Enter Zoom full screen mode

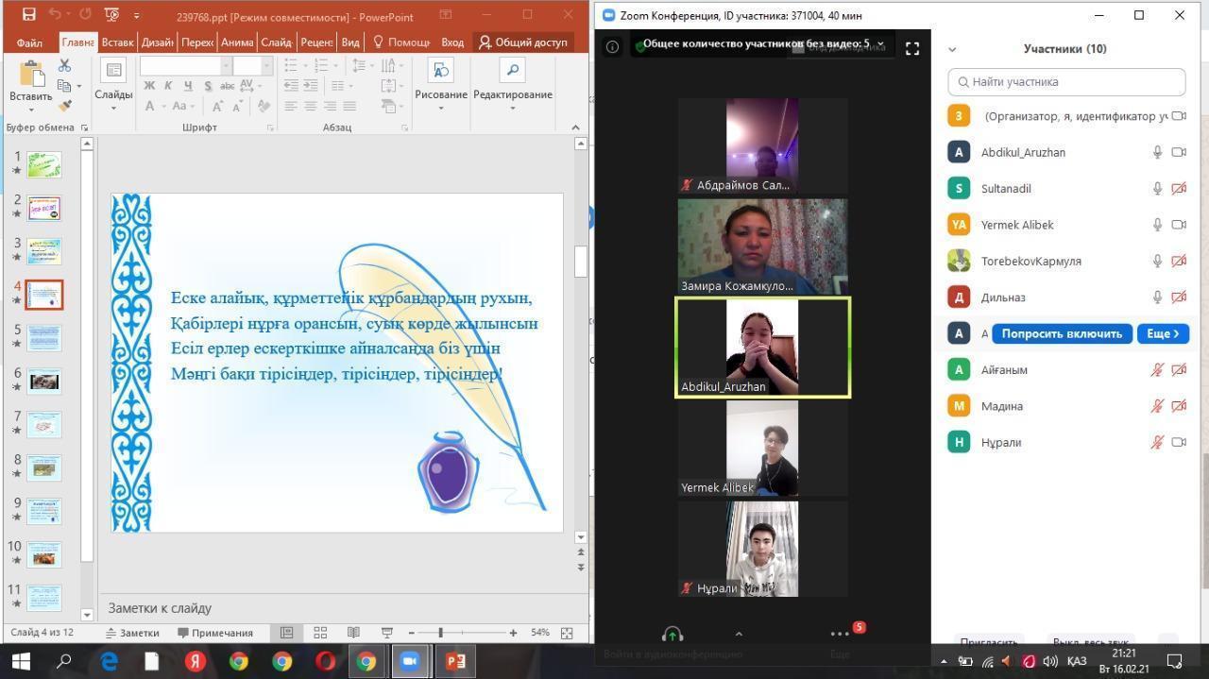click(x=912, y=48)
